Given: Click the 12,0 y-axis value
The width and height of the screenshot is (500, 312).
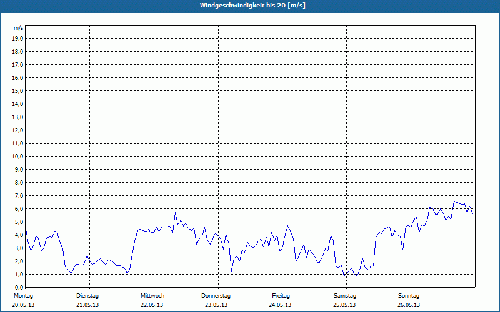Looking at the screenshot, I should (17, 130).
